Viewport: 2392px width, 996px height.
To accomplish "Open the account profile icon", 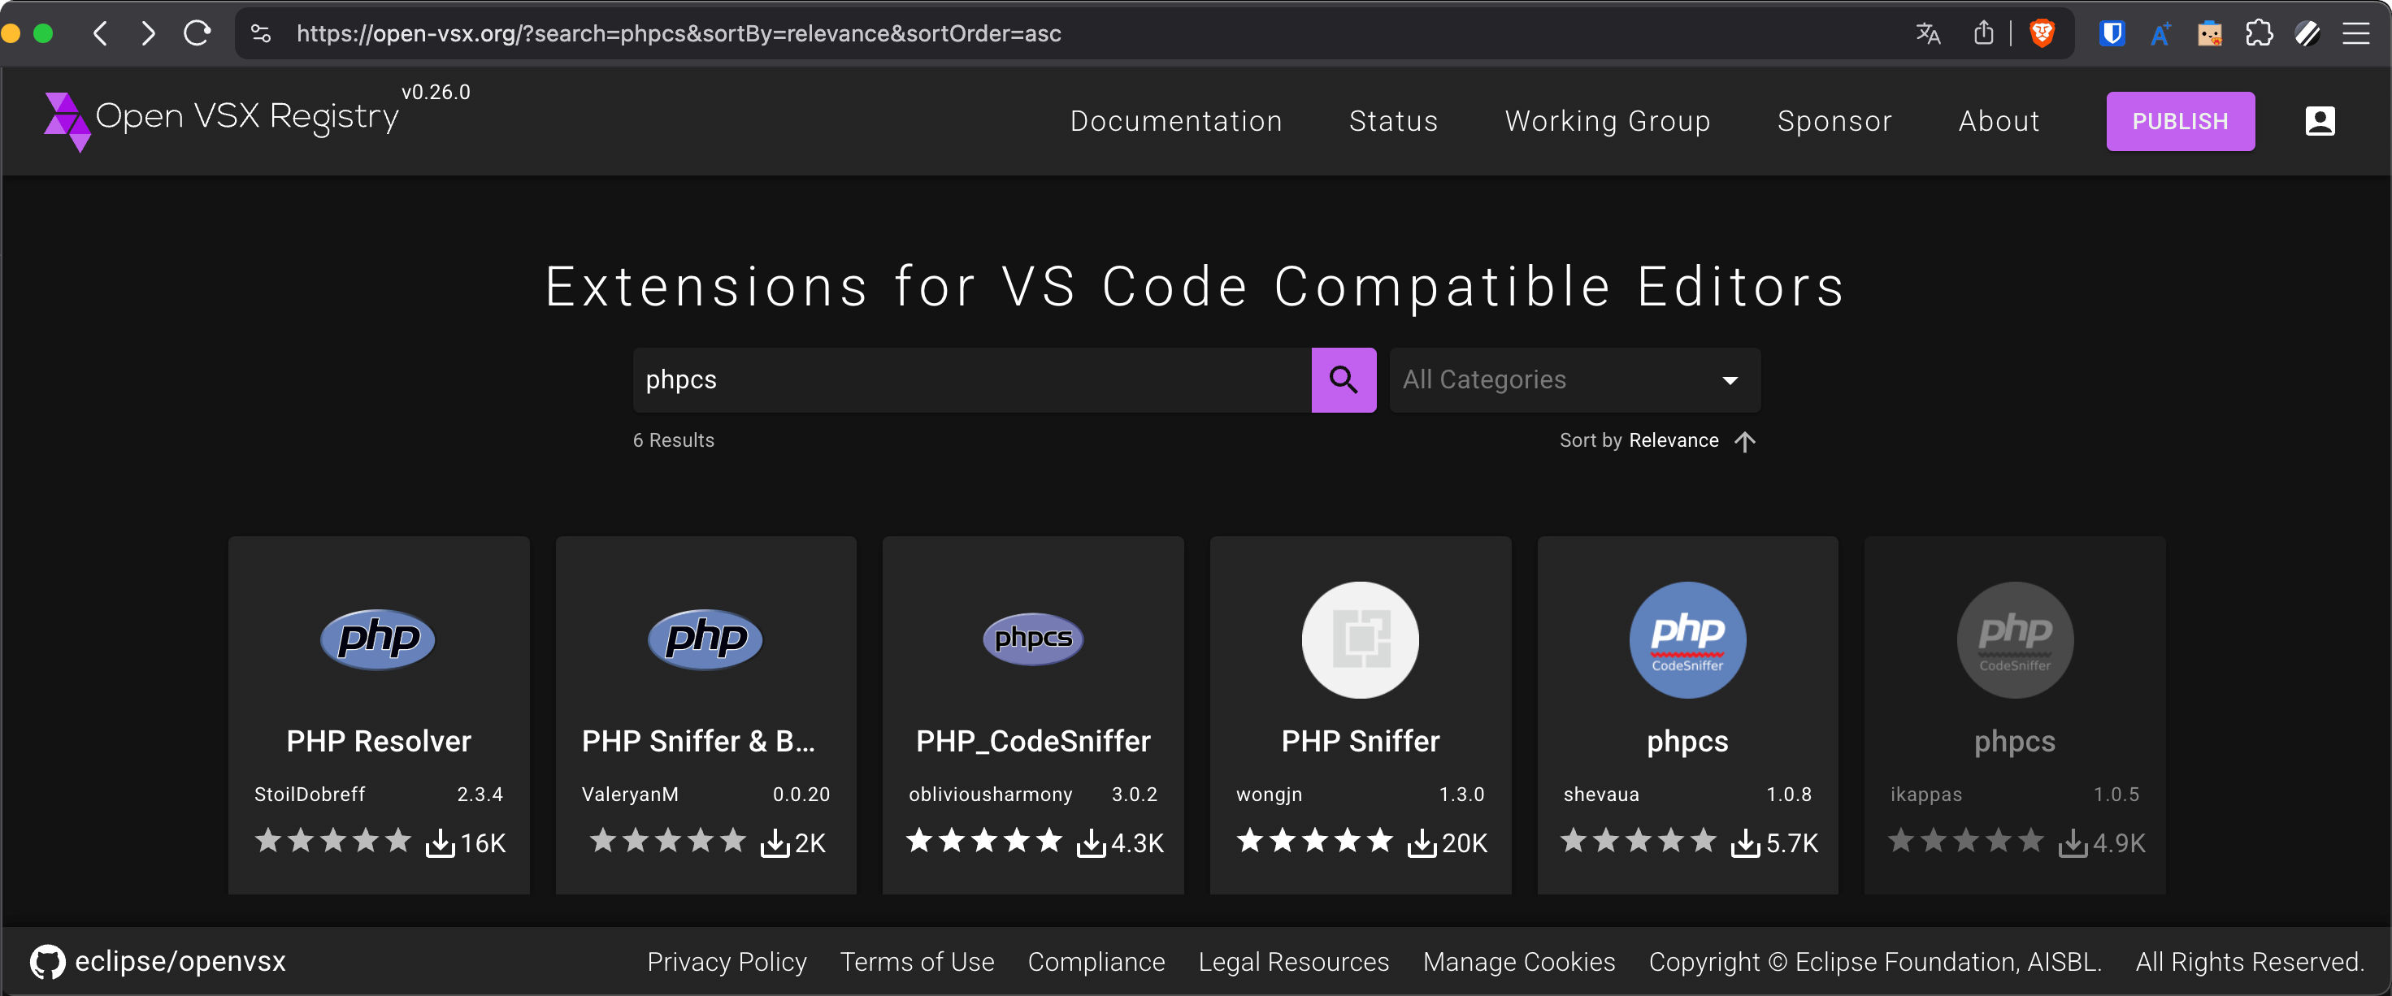I will tap(2319, 121).
